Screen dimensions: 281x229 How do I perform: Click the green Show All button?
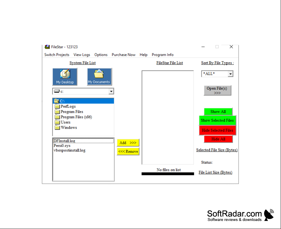[x=218, y=112]
